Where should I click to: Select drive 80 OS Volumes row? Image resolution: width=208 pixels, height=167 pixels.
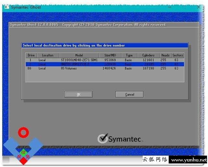pos(105,69)
